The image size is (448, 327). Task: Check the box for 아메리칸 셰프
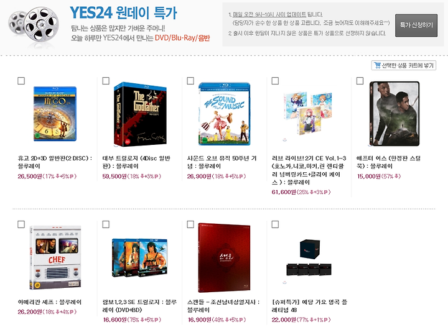tap(21, 224)
